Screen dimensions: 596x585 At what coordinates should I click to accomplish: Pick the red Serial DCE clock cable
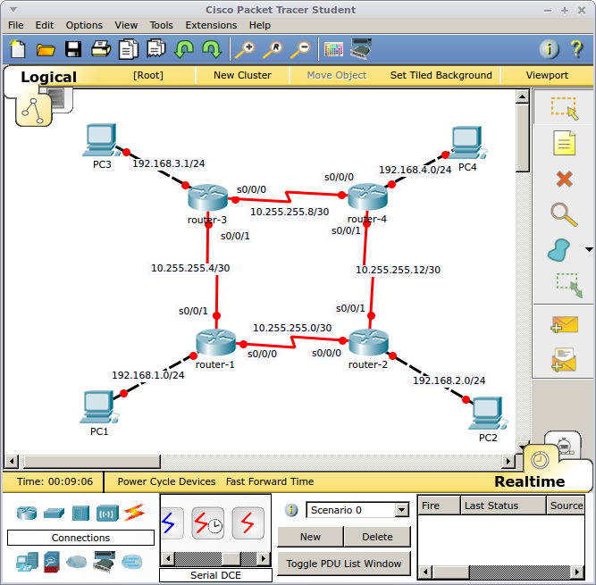(208, 523)
